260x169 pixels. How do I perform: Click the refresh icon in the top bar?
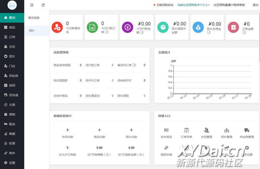point(43,5)
